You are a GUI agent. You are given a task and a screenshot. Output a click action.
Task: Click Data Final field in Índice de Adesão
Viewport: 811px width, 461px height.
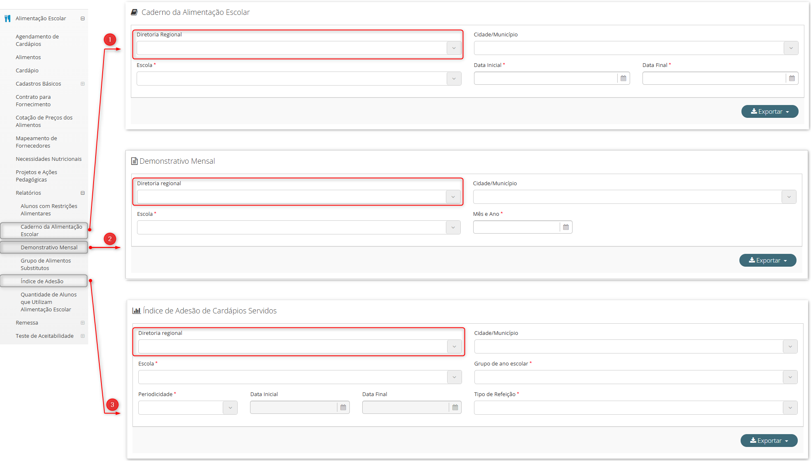tap(405, 407)
